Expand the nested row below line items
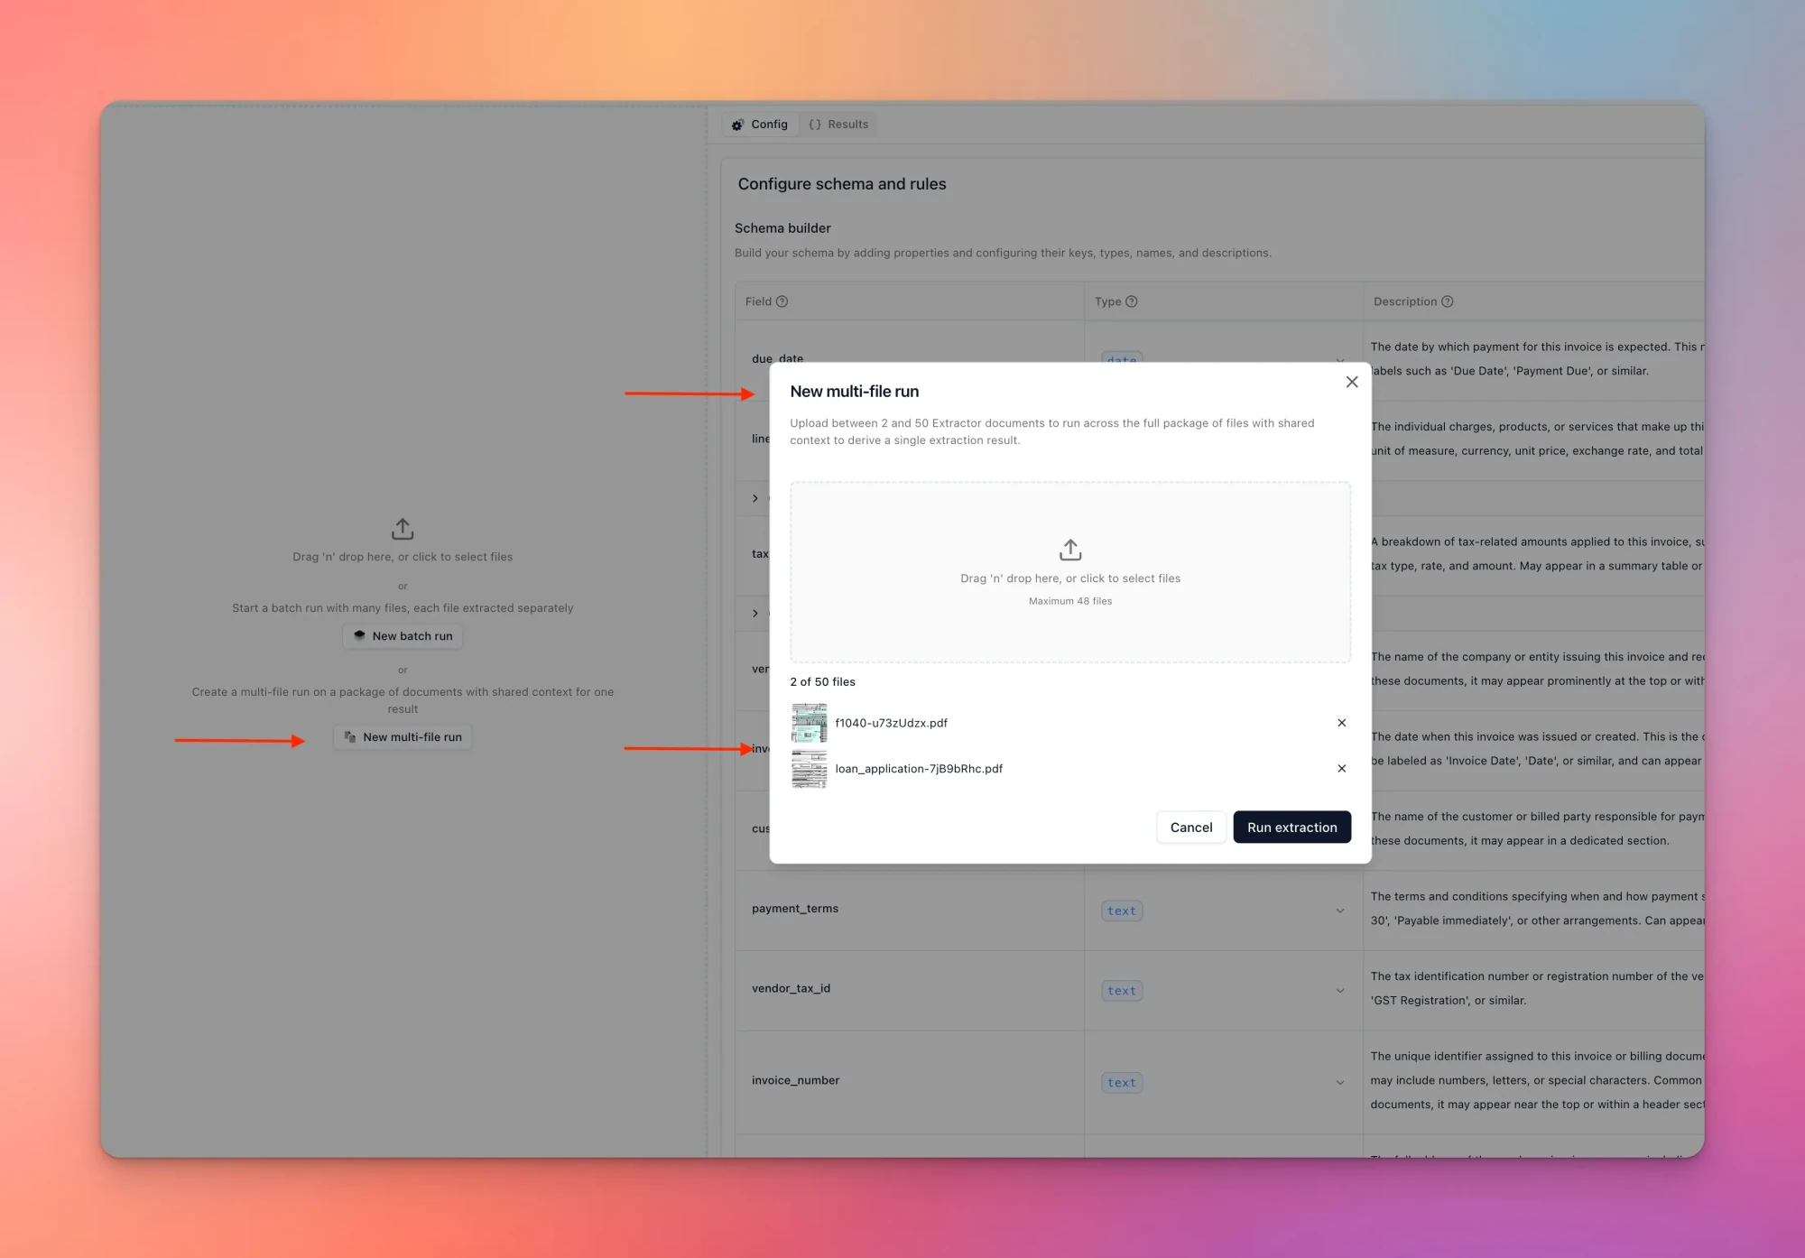This screenshot has width=1805, height=1258. [755, 498]
